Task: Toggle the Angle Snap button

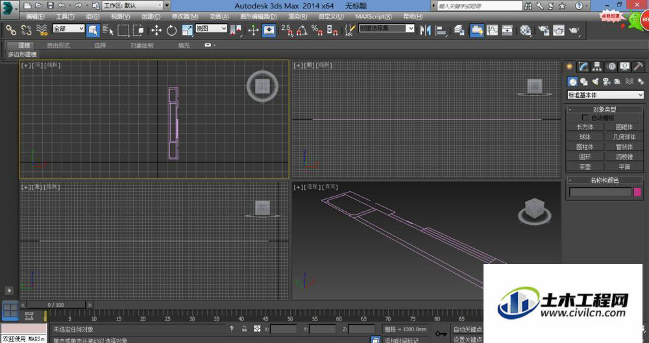Action: coord(302,30)
